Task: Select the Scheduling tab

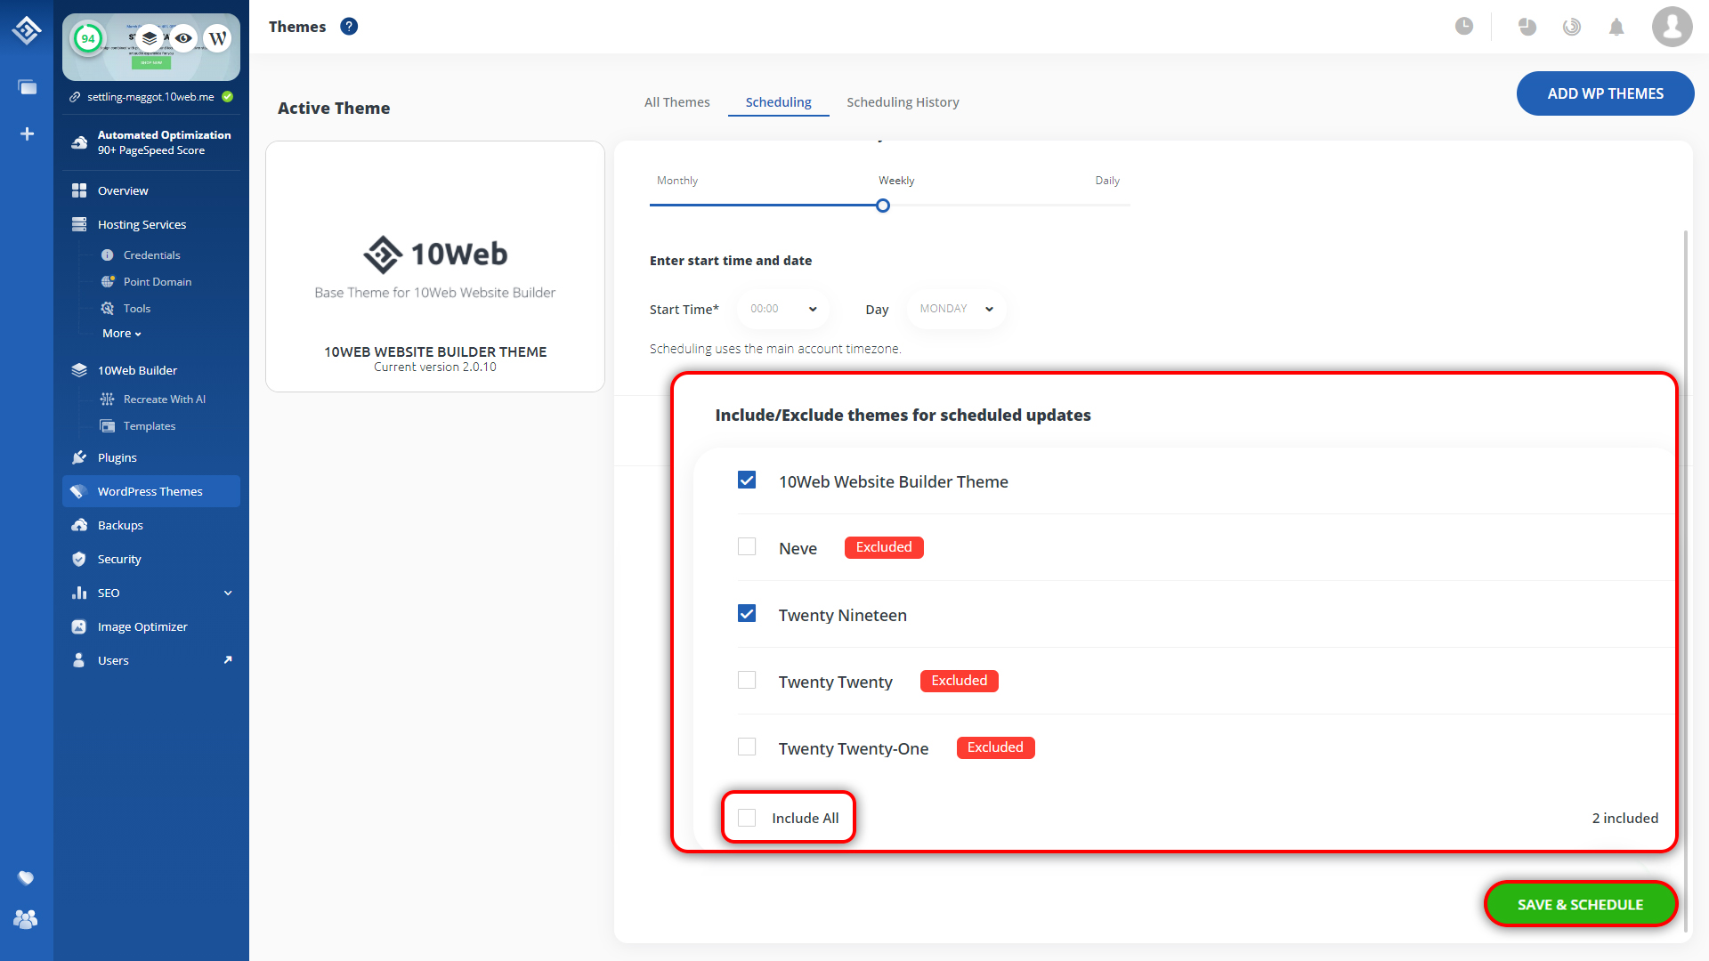Action: pyautogui.click(x=778, y=102)
